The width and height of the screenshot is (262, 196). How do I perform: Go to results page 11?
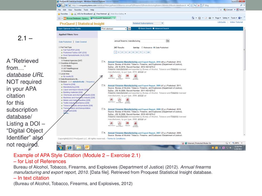pos(119,52)
